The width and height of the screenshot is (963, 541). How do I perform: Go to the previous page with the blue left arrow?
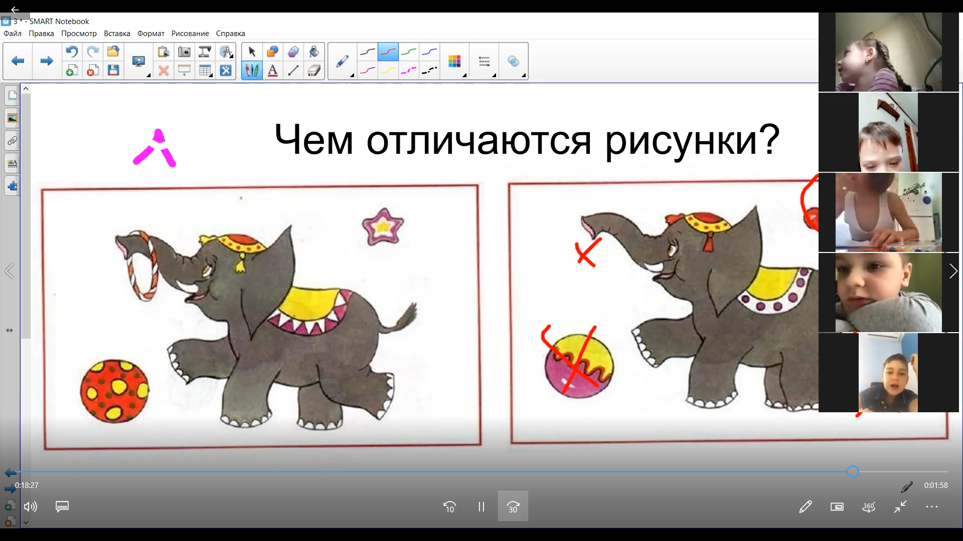tap(18, 61)
